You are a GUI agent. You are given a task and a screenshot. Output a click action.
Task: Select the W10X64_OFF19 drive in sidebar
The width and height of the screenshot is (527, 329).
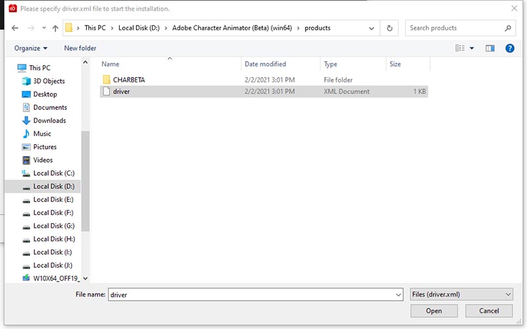(57, 278)
